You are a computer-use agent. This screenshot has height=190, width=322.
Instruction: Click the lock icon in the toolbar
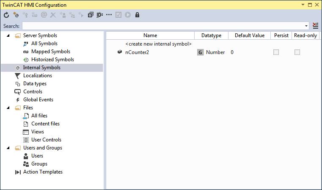[x=137, y=15]
